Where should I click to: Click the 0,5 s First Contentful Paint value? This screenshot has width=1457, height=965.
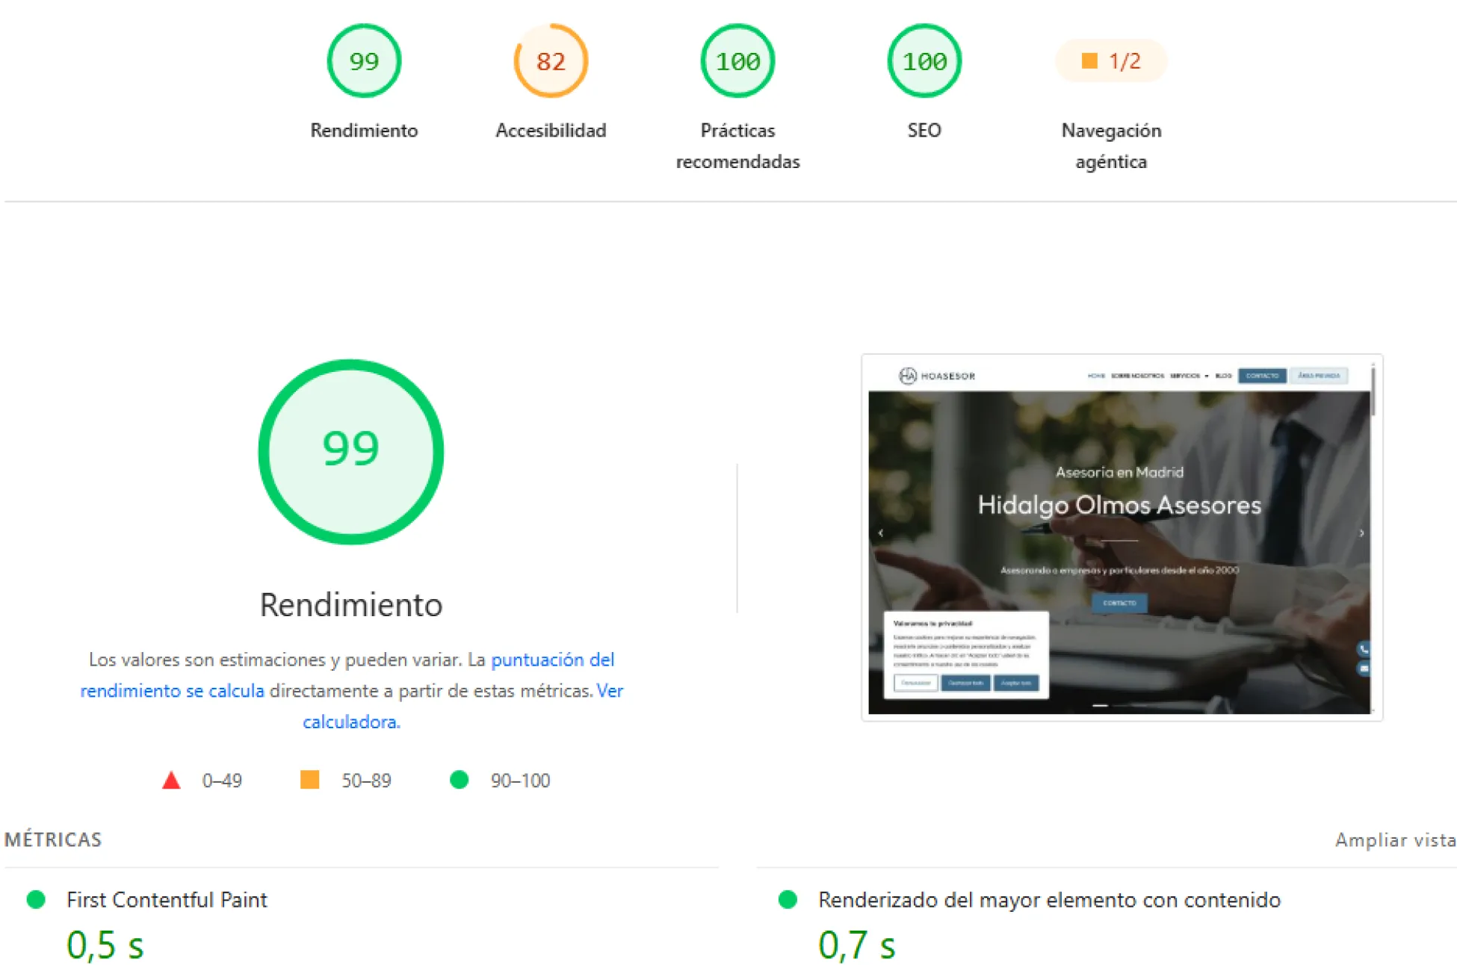[x=105, y=945]
